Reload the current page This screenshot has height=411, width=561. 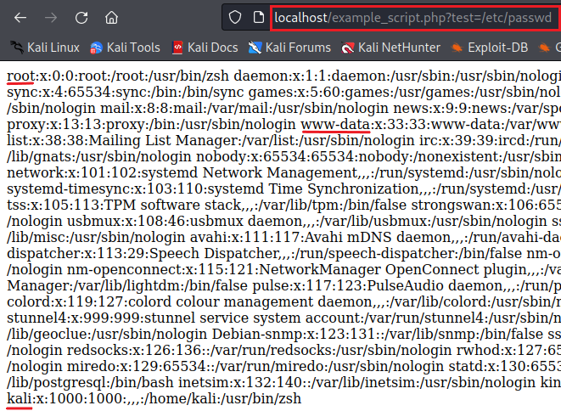tap(81, 17)
